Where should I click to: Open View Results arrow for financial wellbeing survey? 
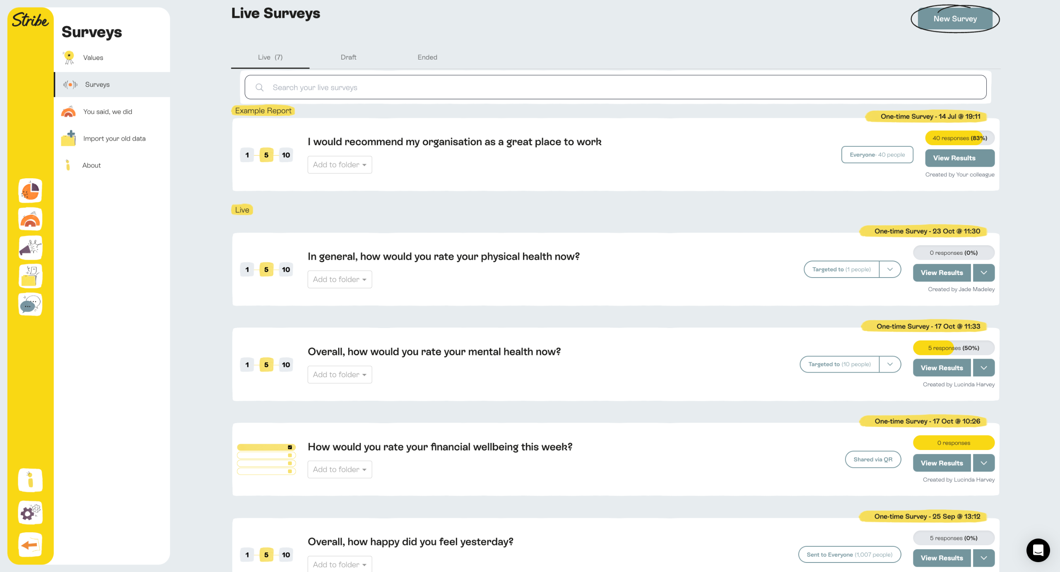(984, 463)
